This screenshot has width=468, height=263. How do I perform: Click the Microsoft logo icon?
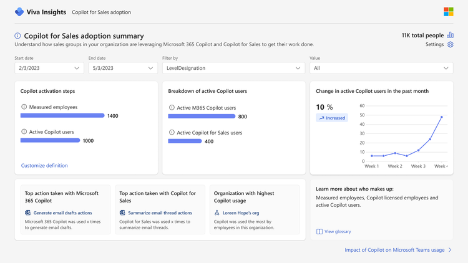tap(448, 12)
